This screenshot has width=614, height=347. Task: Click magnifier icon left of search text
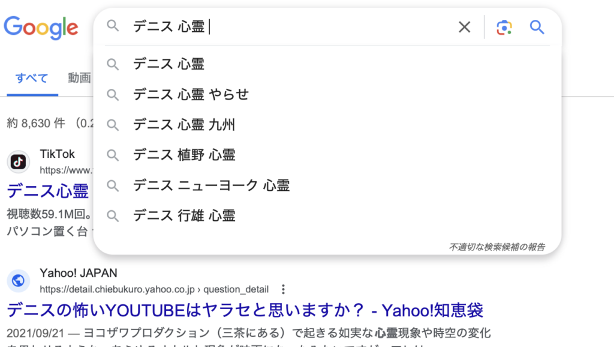pyautogui.click(x=113, y=26)
